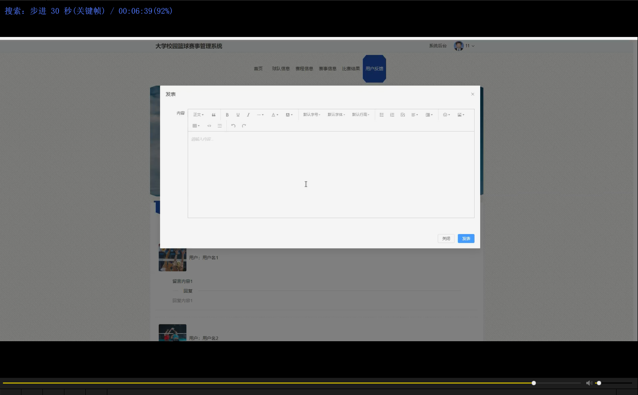This screenshot has height=395, width=638.
Task: Click the text 用户：用户名2
Action: pos(204,338)
